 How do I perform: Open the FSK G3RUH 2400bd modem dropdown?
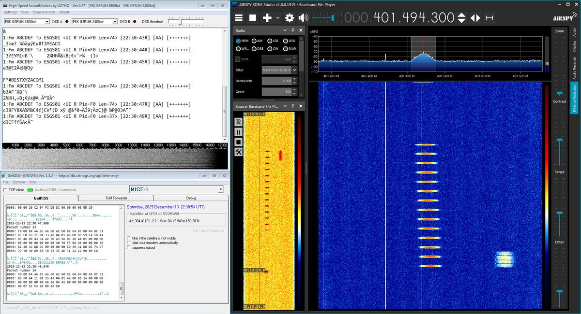(x=94, y=22)
